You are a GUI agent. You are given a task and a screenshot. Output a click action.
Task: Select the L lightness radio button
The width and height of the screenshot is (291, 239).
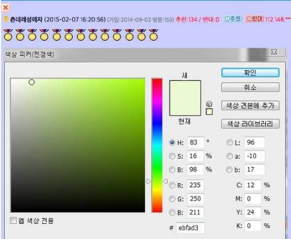coord(229,142)
